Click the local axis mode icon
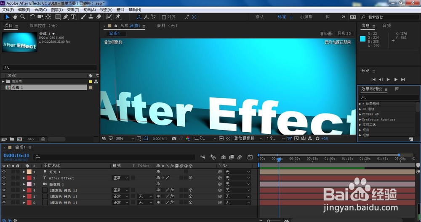The image size is (421, 222). tap(139, 17)
